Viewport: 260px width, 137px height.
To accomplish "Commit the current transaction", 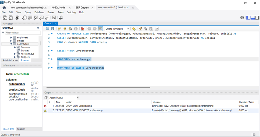I will tap(89, 29).
